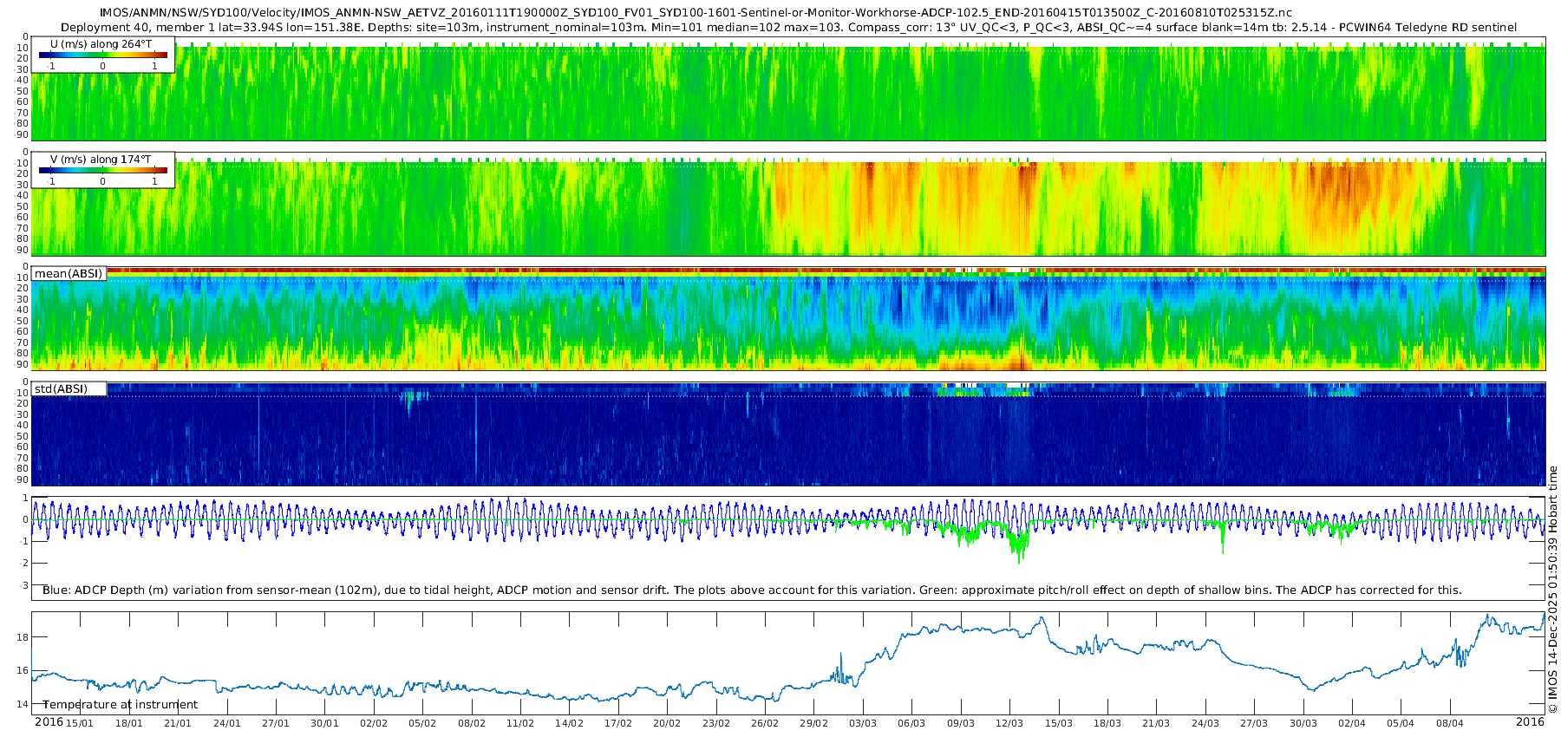1561x737 pixels.
Task: Click the 'U (m/s) along 264°T' text
Action: (x=101, y=43)
